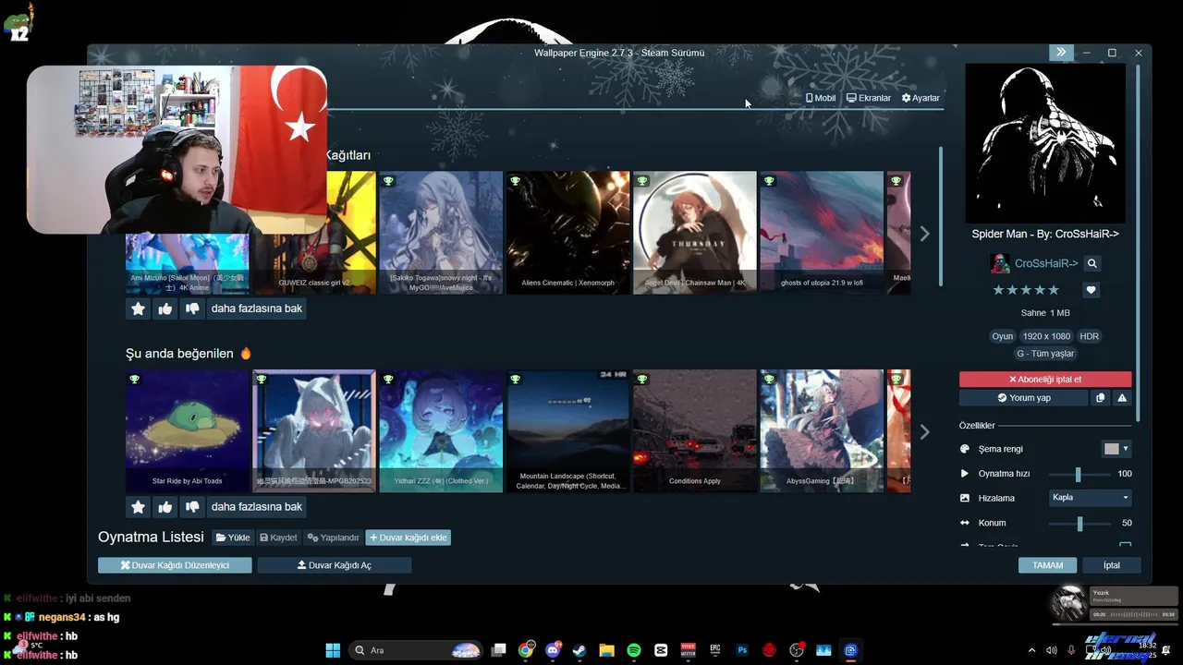Open the system volume control in tray
This screenshot has height=665, width=1183.
coord(1051,650)
